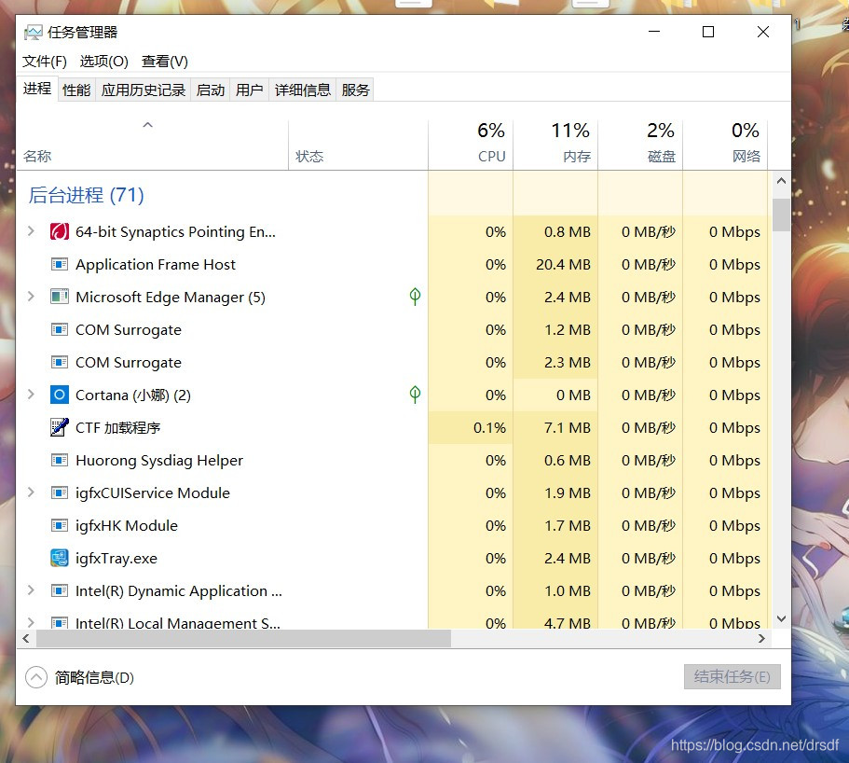The image size is (849, 763).
Task: Maximize the 任务管理器 window
Action: pyautogui.click(x=708, y=32)
